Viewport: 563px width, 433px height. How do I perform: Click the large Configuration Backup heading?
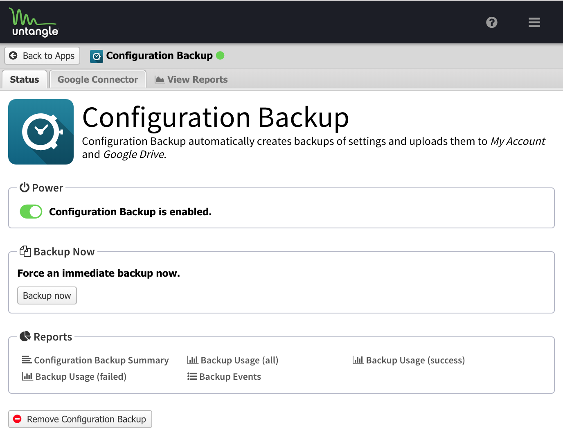pyautogui.click(x=216, y=118)
